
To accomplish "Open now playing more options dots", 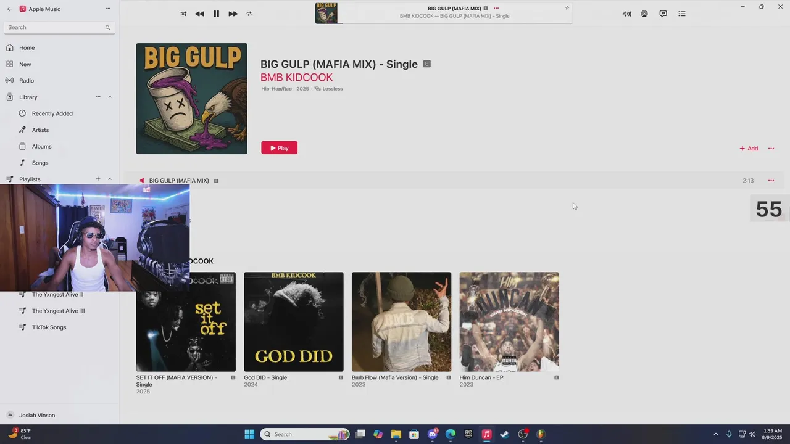I will [x=496, y=8].
